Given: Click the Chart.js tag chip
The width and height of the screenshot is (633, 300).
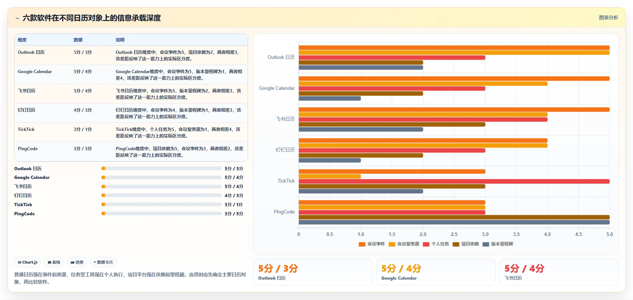Looking at the screenshot, I should coord(28,262).
